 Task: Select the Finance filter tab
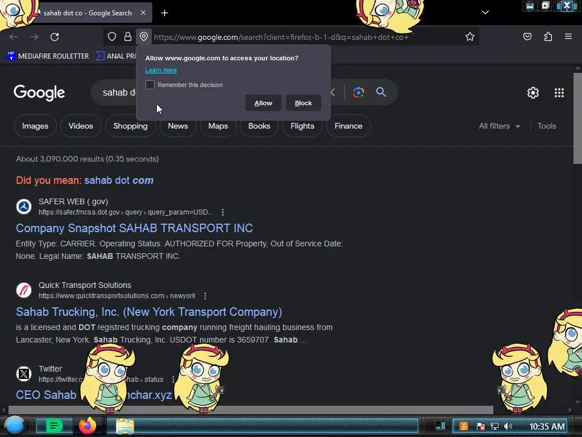tap(348, 126)
